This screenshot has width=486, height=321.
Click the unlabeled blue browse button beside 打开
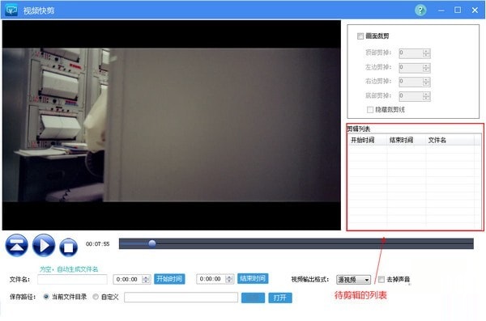(x=253, y=298)
